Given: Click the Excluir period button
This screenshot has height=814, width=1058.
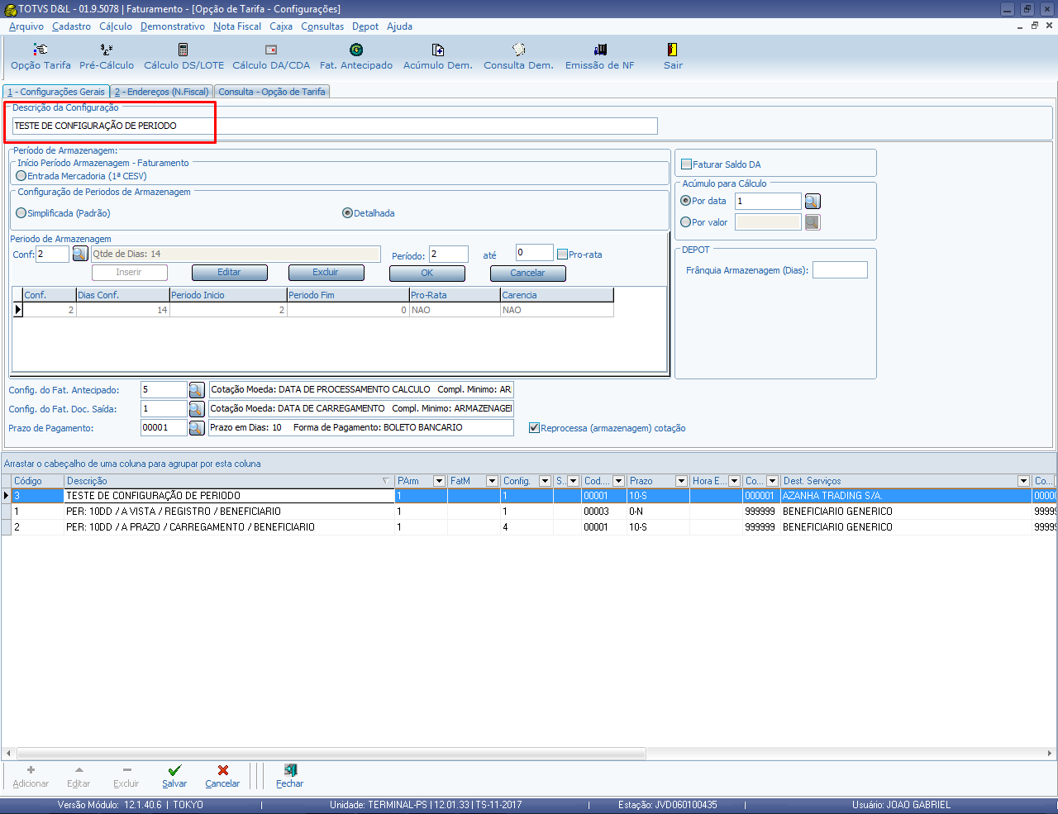Looking at the screenshot, I should pyautogui.click(x=326, y=273).
